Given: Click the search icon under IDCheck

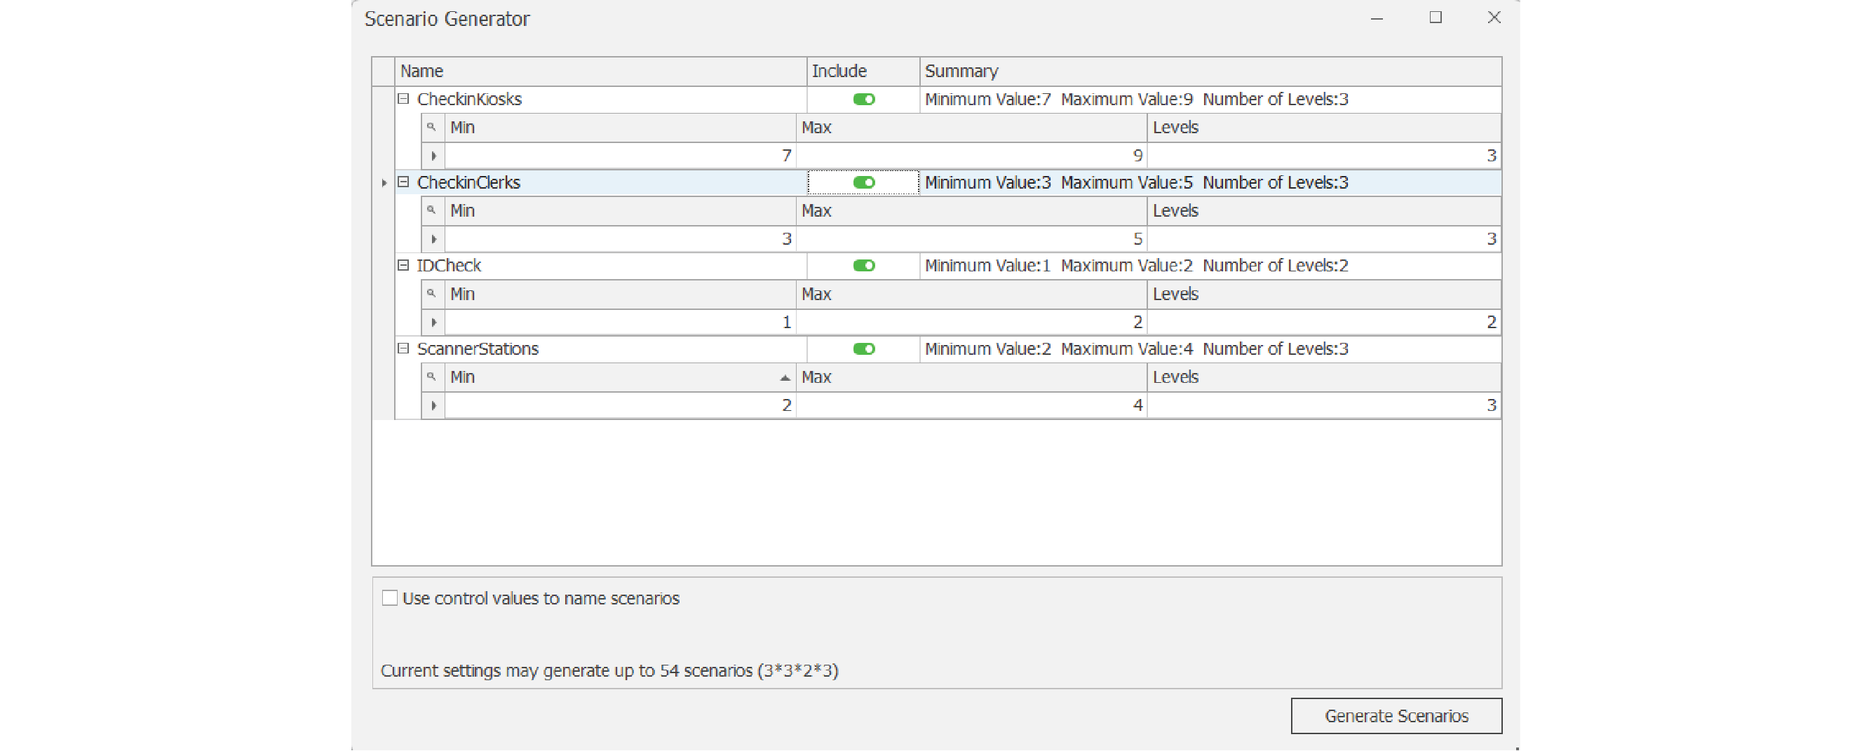Looking at the screenshot, I should click(431, 293).
